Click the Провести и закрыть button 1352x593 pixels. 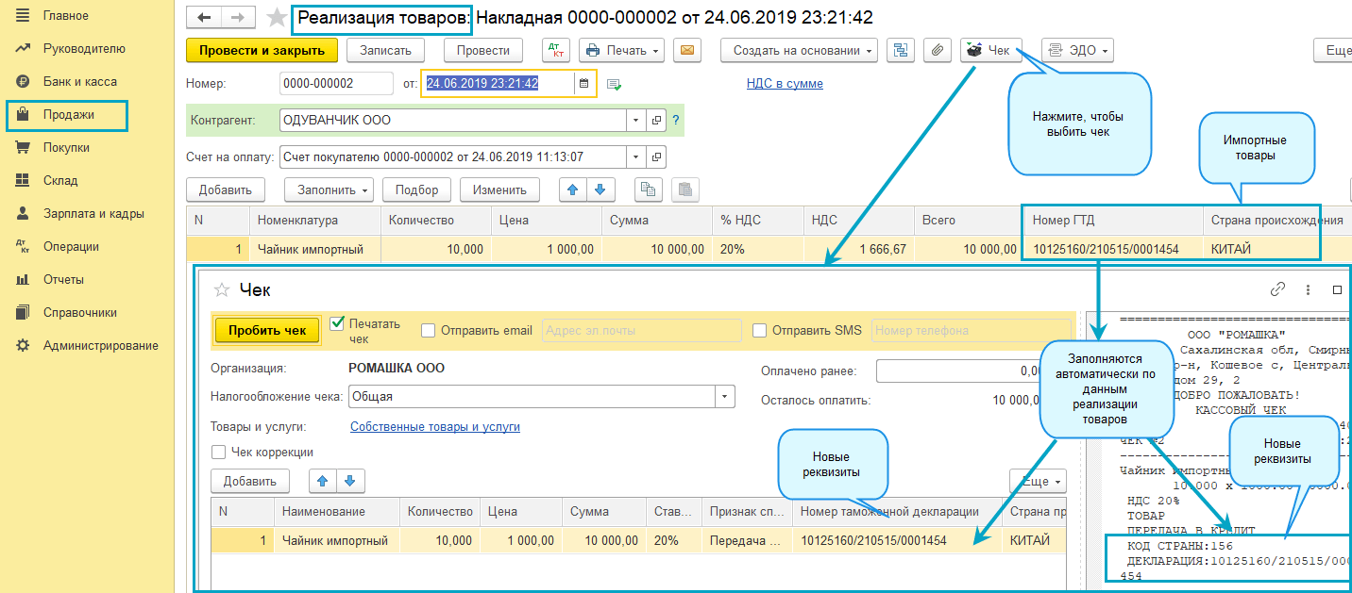(262, 51)
